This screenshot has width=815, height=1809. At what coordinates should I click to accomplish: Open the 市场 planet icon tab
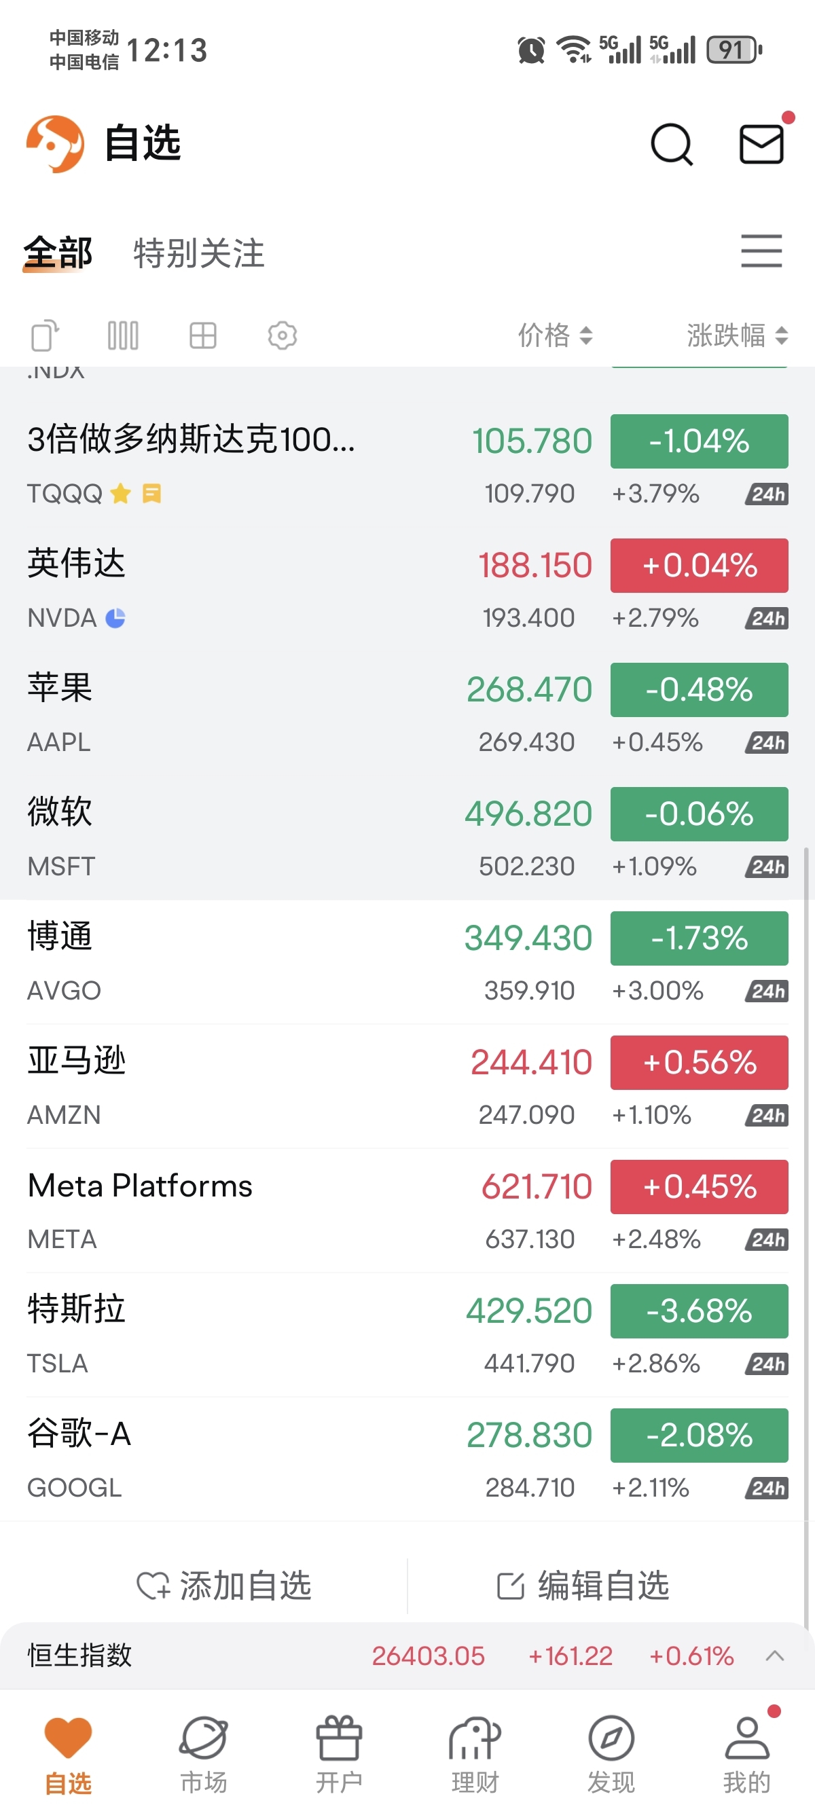click(204, 1752)
